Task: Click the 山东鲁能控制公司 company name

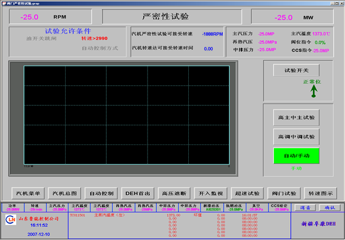Action: pos(39,219)
